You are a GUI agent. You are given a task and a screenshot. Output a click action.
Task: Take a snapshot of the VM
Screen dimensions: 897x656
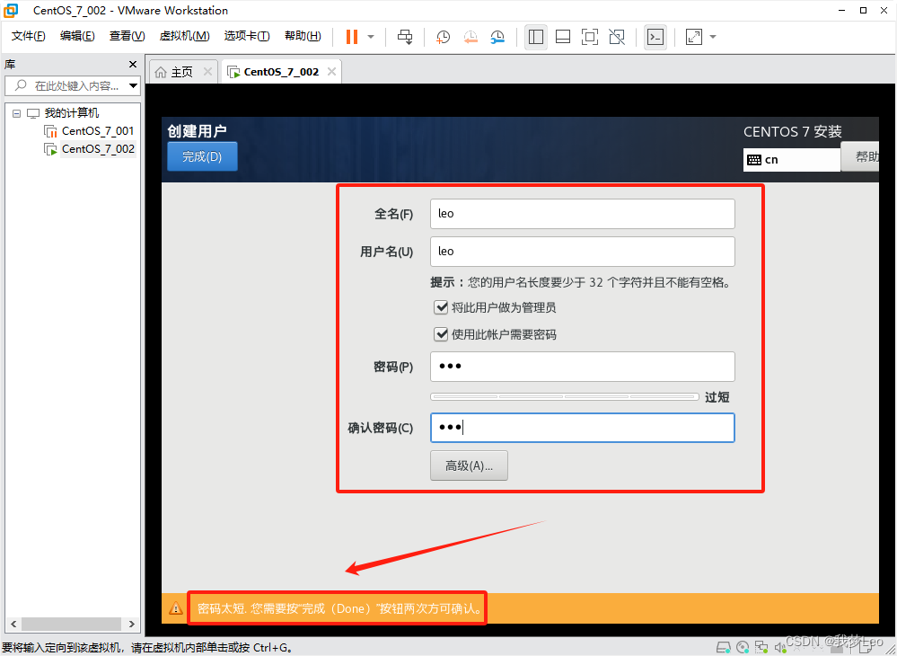click(444, 37)
